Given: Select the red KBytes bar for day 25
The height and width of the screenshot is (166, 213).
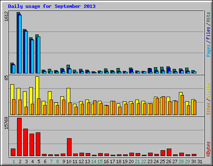Looking at the screenshot, I should [163, 153].
